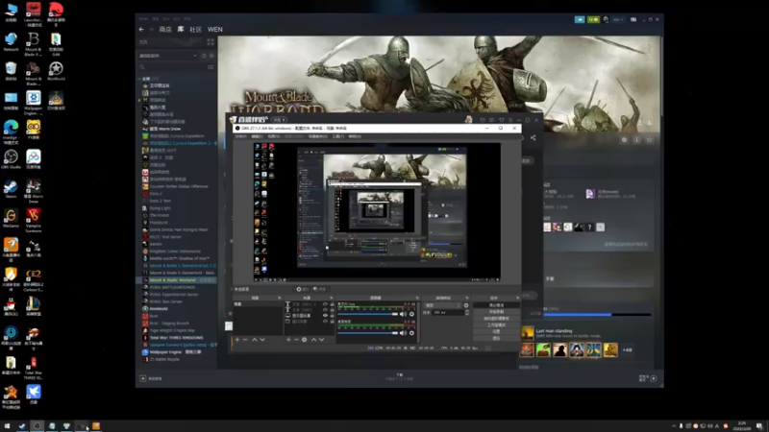Switch to Steam Community (社区) tab

coord(195,30)
